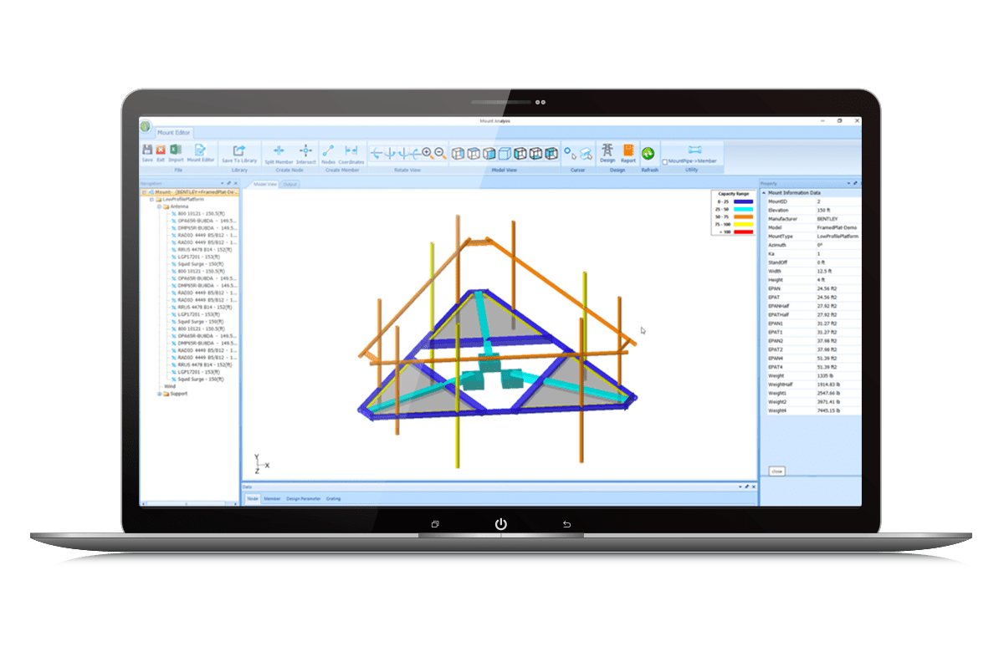Click the red 75-100 capacity color swatch
1004x652 pixels.
point(743,223)
